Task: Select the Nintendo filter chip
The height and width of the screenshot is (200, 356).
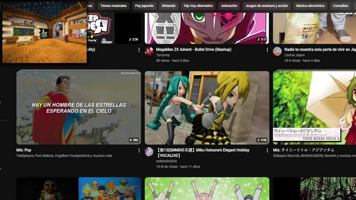Action: pos(169,6)
